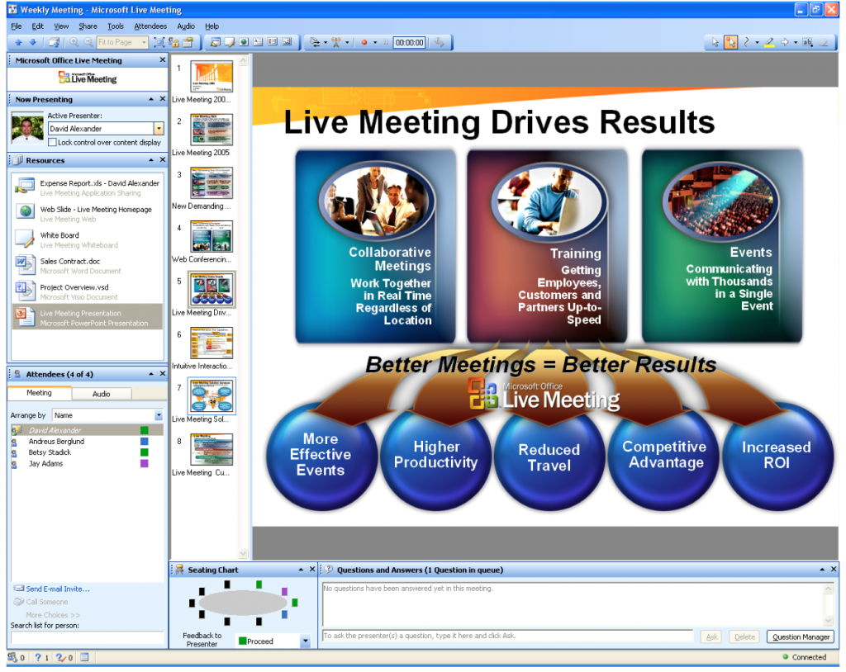846x672 pixels.
Task: Click the eraser annotation tool
Action: (824, 42)
